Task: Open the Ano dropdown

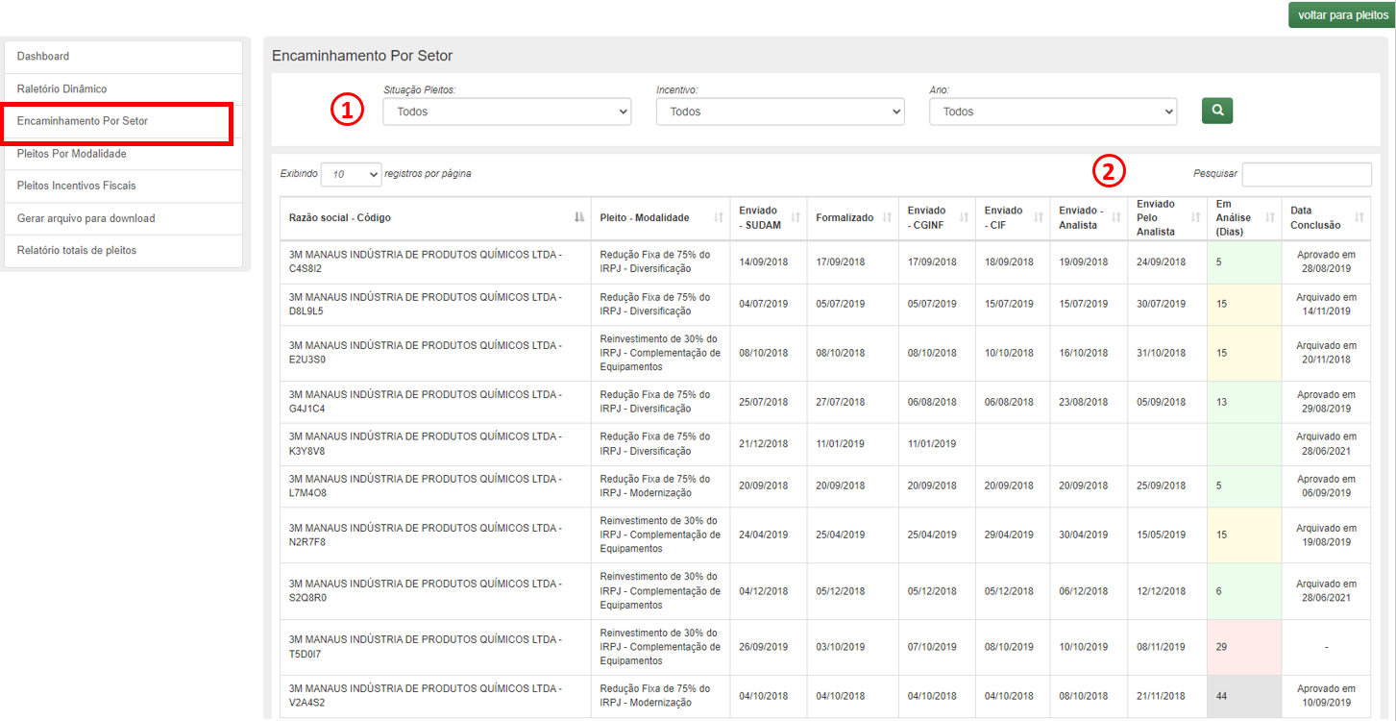Action: point(1053,112)
